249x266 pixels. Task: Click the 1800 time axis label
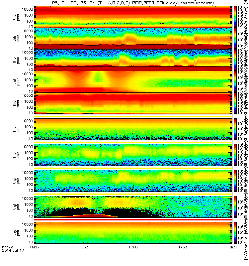pos(232,247)
